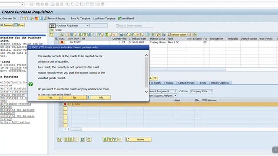Click the magnifier icon in bottom toolbar
The height and width of the screenshot is (156, 278).
[60, 140]
